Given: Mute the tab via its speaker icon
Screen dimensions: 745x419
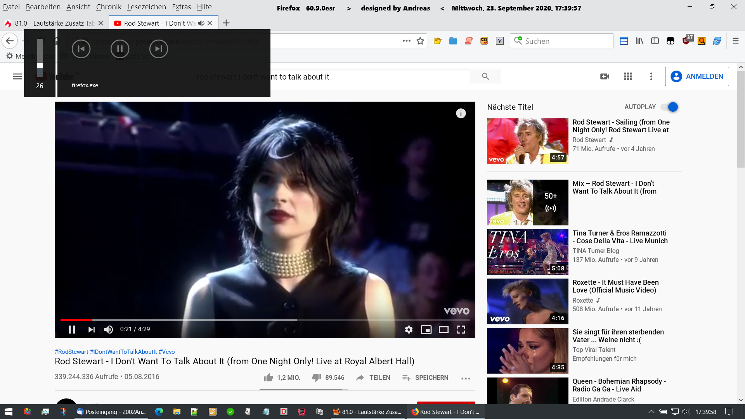Looking at the screenshot, I should click(201, 23).
